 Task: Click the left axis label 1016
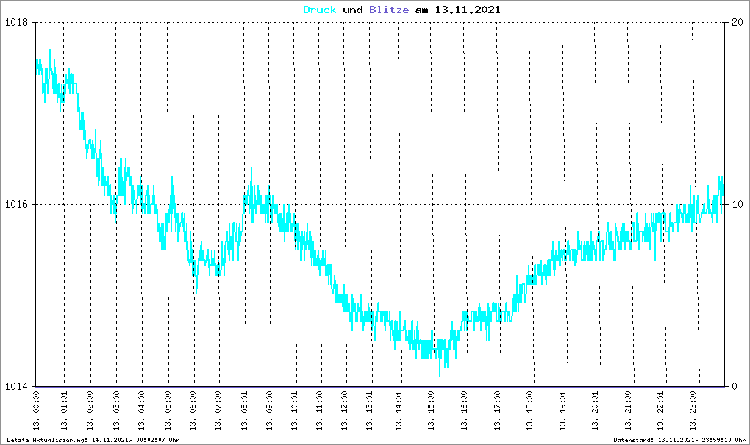click(x=16, y=204)
